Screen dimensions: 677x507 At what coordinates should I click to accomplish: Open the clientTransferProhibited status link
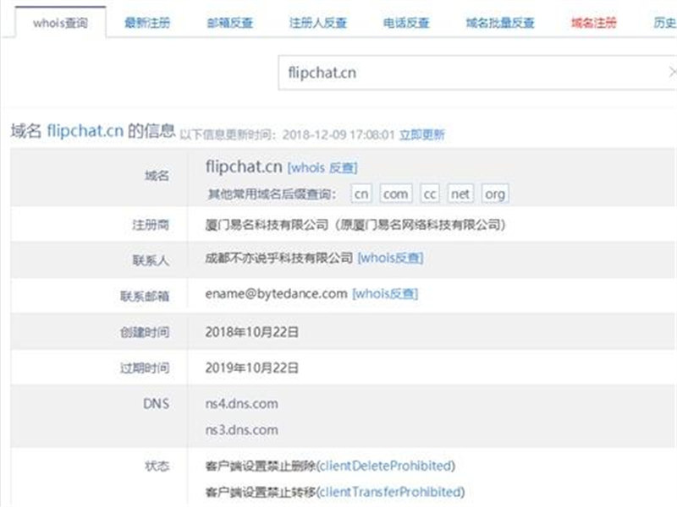point(391,492)
